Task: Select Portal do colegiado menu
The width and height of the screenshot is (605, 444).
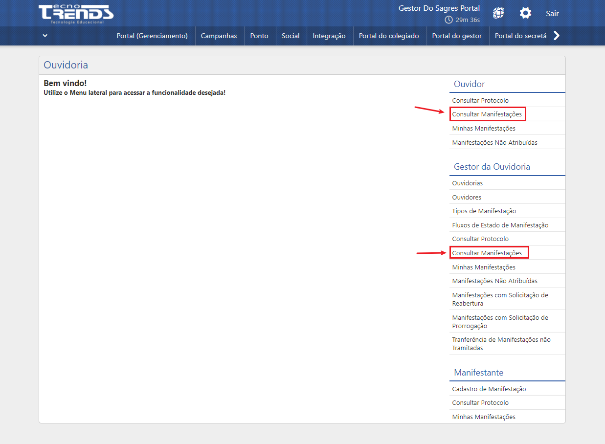Action: pyautogui.click(x=389, y=36)
